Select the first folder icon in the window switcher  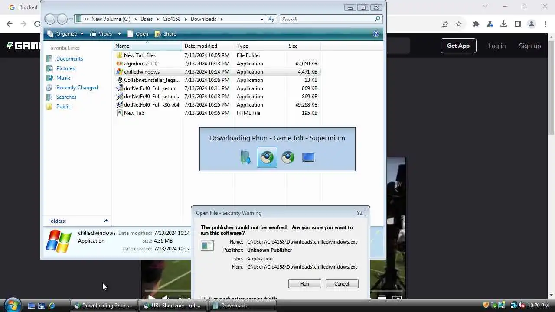pyautogui.click(x=246, y=157)
